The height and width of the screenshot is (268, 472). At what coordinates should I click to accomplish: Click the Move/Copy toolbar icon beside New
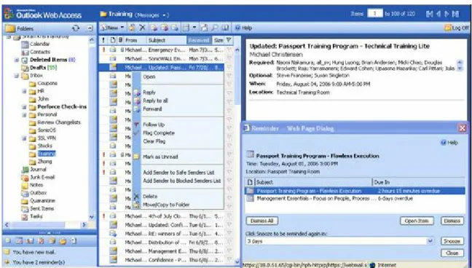[132, 28]
